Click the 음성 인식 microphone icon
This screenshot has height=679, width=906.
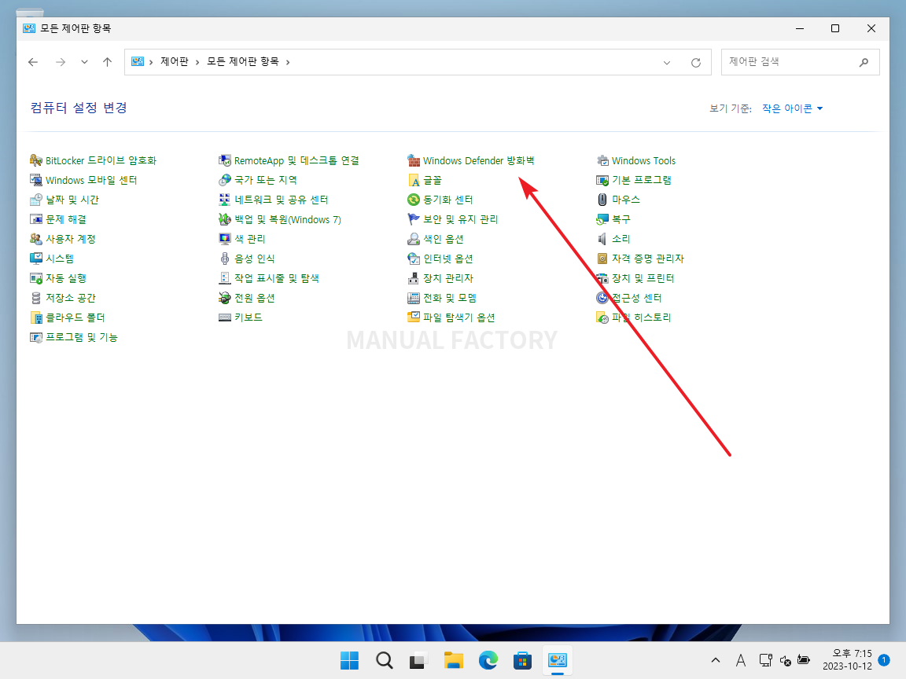coord(225,259)
